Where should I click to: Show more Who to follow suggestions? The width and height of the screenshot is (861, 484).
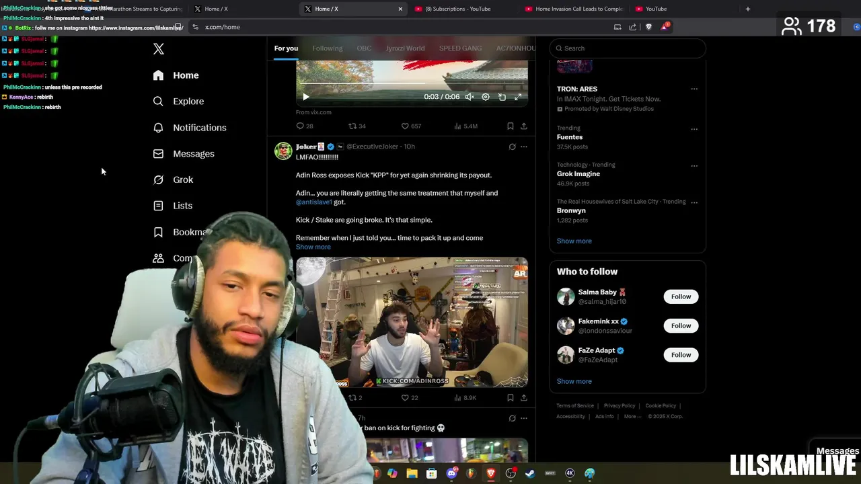574,381
